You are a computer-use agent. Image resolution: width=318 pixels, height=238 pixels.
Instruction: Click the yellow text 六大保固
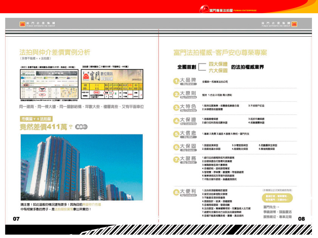tap(218, 71)
